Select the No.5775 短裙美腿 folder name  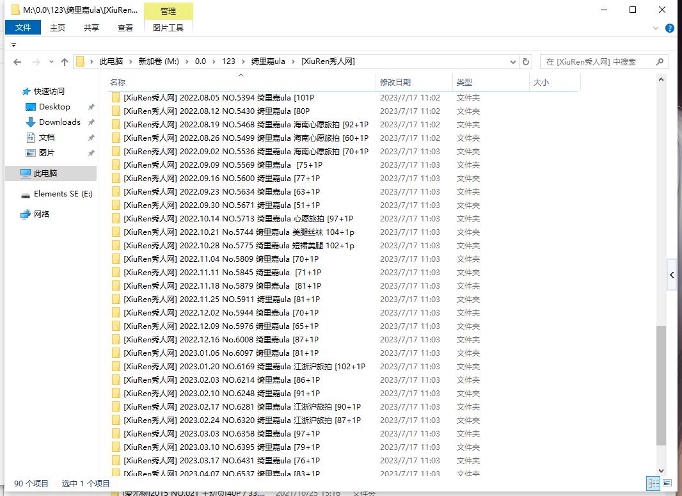click(239, 245)
